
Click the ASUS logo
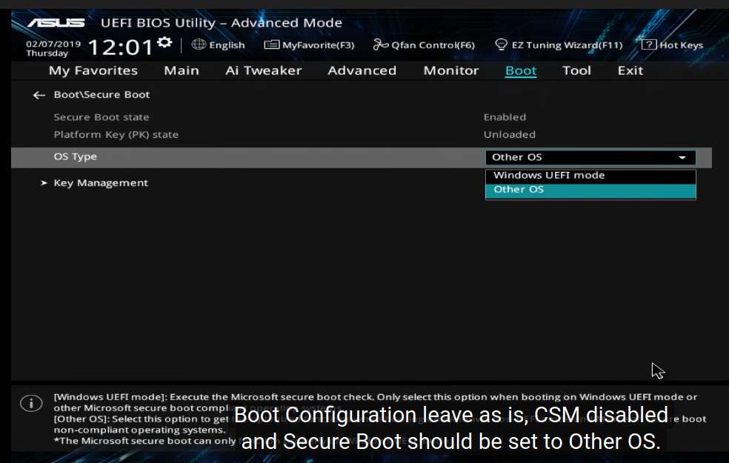click(x=56, y=22)
